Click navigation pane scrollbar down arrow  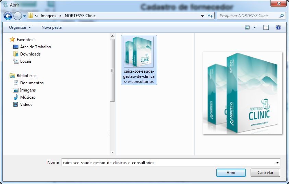click(112, 152)
